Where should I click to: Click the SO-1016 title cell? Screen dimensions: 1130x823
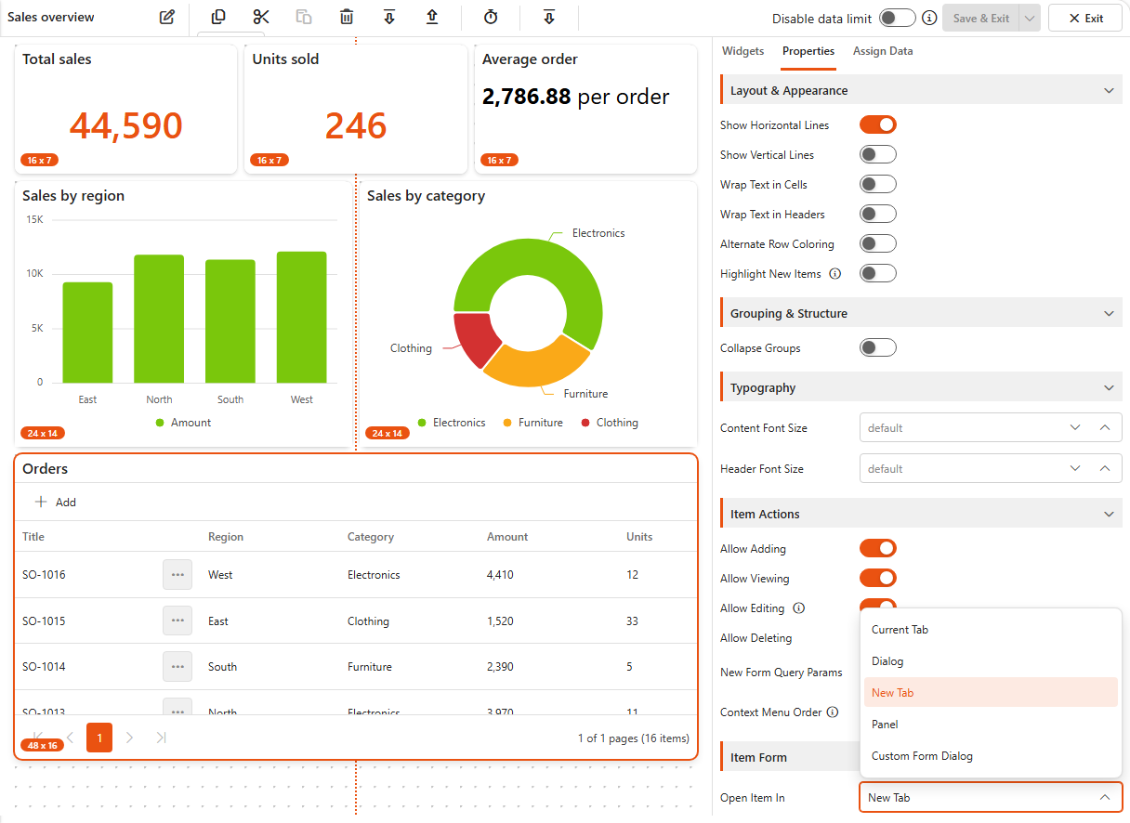(44, 575)
